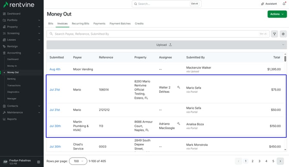Open Manager under Accounting
Screen dimensions: 289x167
(x=12, y=99)
